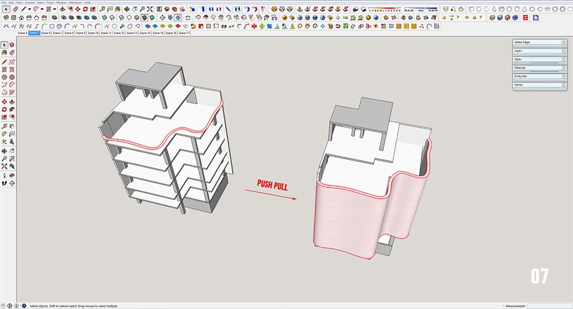
Task: Enable Monochrome face style
Action: coord(152,17)
